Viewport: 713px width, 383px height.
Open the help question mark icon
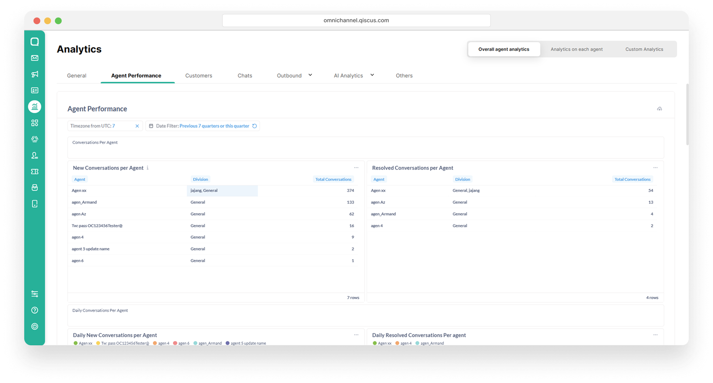tap(35, 310)
